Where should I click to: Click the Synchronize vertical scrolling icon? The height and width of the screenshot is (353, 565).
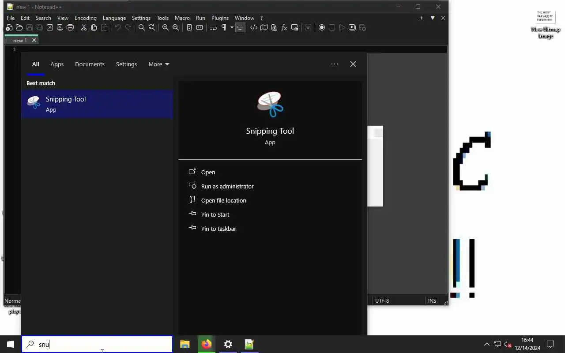click(x=189, y=27)
